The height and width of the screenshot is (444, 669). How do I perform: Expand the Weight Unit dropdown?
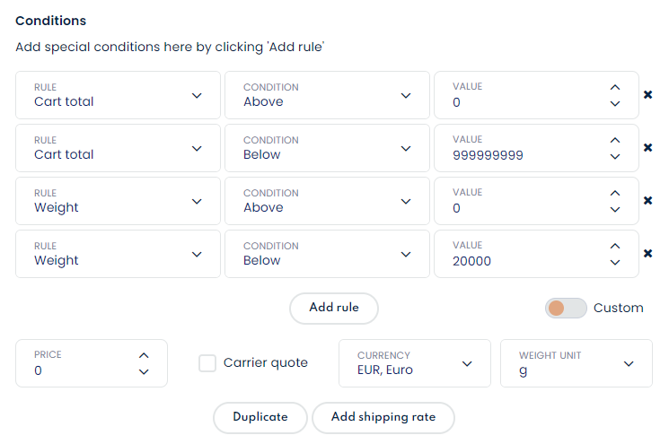coord(576,363)
